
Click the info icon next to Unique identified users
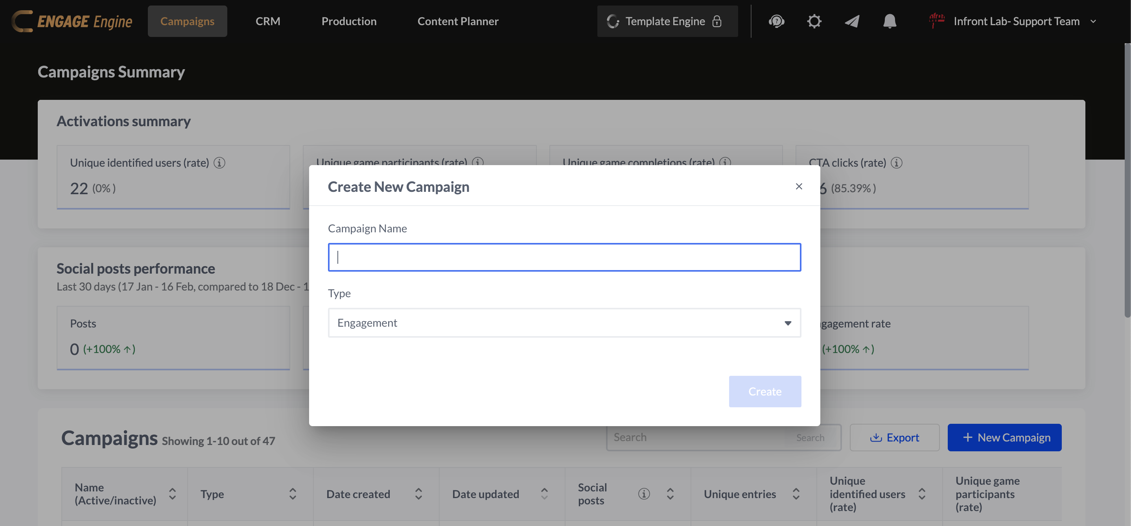(219, 162)
